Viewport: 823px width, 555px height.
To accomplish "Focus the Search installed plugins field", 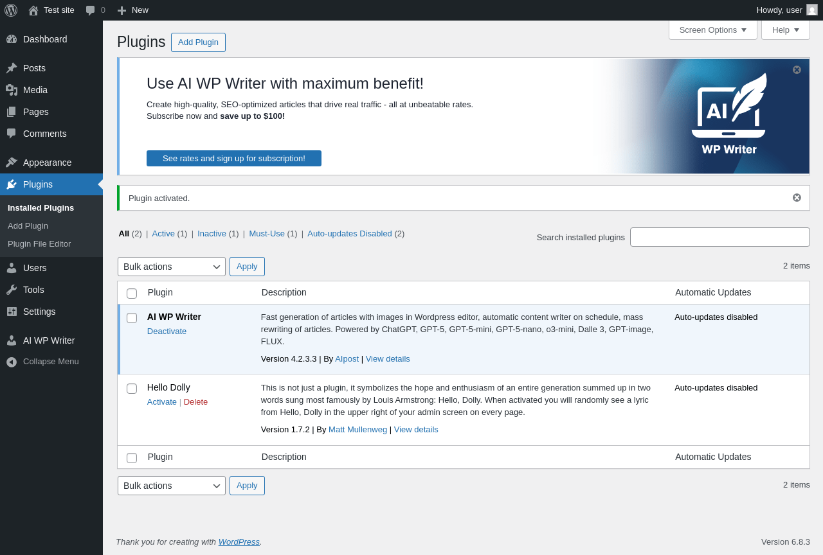I will [720, 237].
